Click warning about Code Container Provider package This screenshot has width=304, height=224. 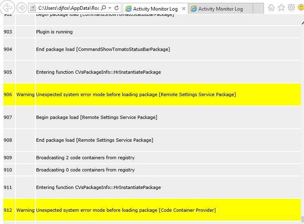tap(126, 210)
